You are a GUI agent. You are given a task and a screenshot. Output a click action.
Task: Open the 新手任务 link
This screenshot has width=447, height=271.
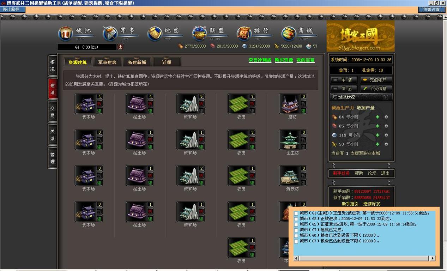(342, 173)
